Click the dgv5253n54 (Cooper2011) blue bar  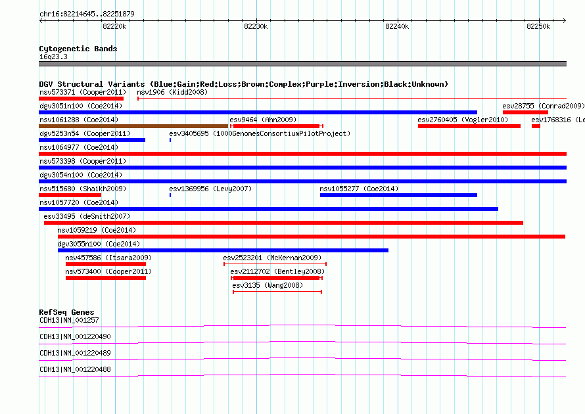click(x=92, y=140)
